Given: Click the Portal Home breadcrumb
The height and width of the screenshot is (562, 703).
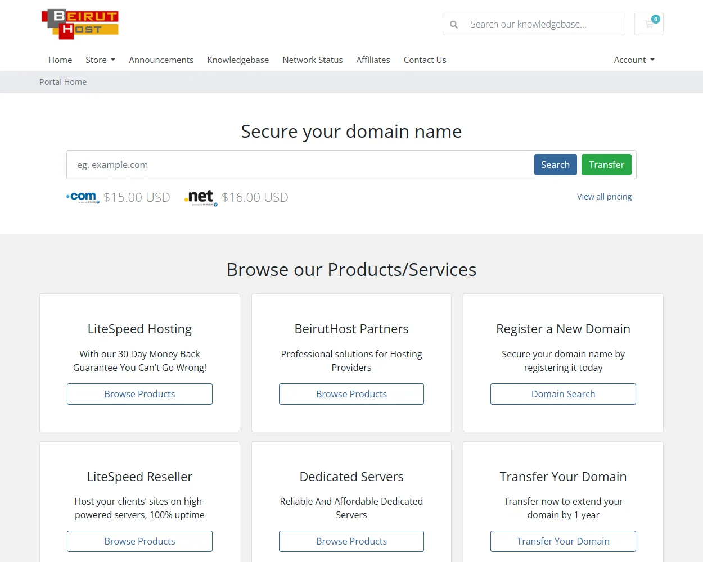Looking at the screenshot, I should coord(63,82).
